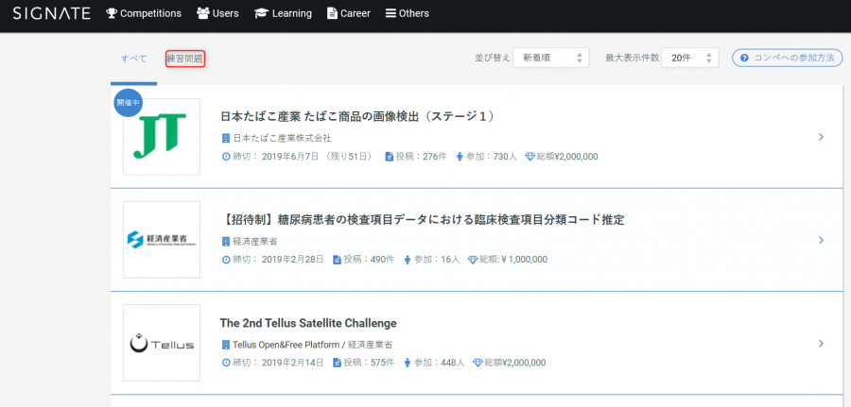Click the 経済産業省 logo thumbnail
This screenshot has height=407, width=851.
click(162, 240)
